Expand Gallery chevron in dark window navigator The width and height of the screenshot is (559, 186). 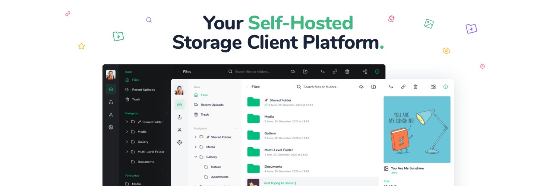click(127, 142)
